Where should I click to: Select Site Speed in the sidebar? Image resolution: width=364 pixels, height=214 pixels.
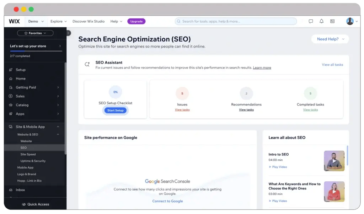(x=28, y=154)
